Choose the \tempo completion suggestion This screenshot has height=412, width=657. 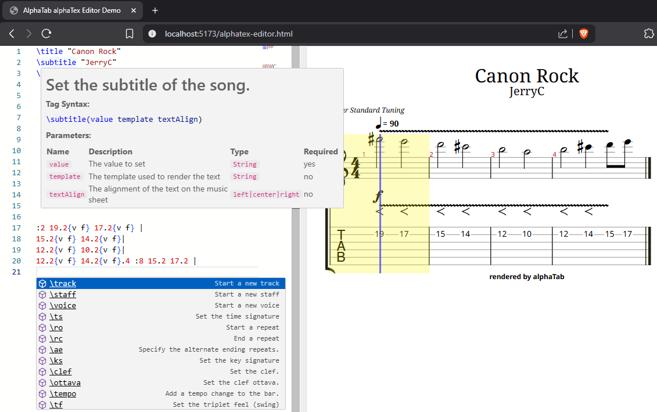click(63, 394)
